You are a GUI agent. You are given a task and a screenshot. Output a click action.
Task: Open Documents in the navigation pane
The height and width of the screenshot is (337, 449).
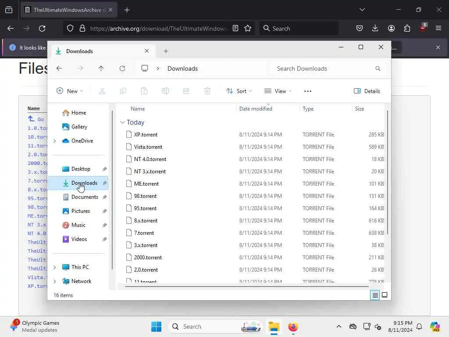(78, 197)
